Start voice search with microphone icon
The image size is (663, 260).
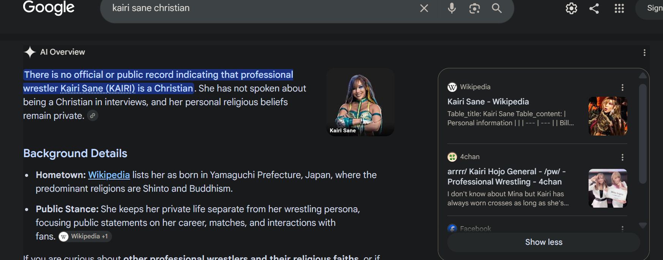click(451, 8)
